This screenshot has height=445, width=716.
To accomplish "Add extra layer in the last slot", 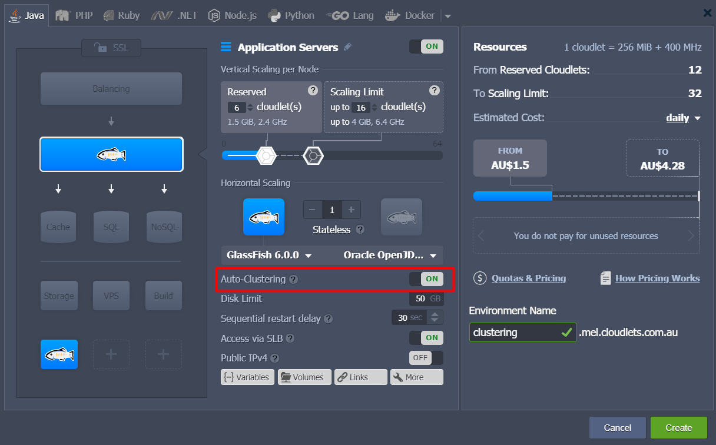I will (164, 354).
